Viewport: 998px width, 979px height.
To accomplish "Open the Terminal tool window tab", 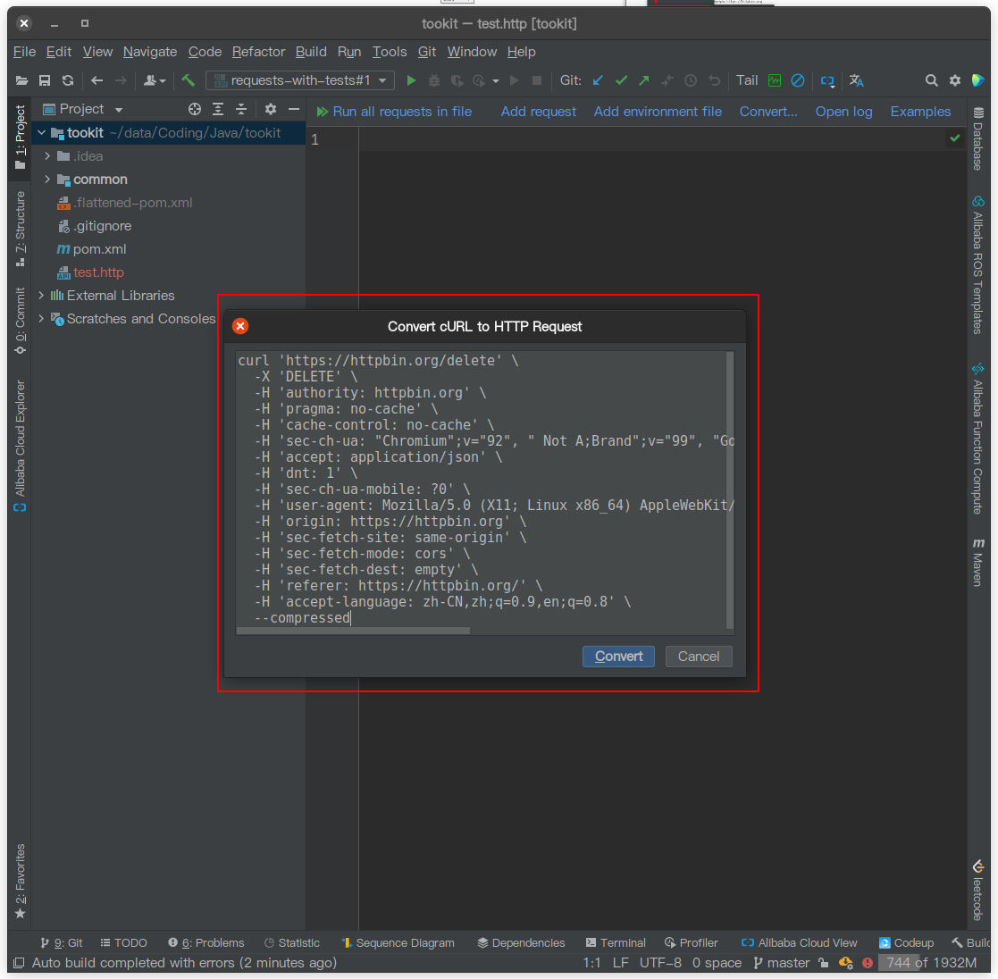I will (x=616, y=942).
